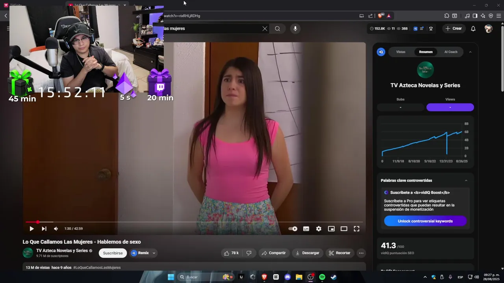Enter fullscreen mode on the video
The width and height of the screenshot is (504, 283).
click(x=356, y=229)
